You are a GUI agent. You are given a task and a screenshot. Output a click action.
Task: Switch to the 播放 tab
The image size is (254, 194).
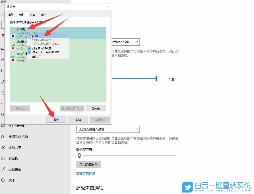[11, 14]
